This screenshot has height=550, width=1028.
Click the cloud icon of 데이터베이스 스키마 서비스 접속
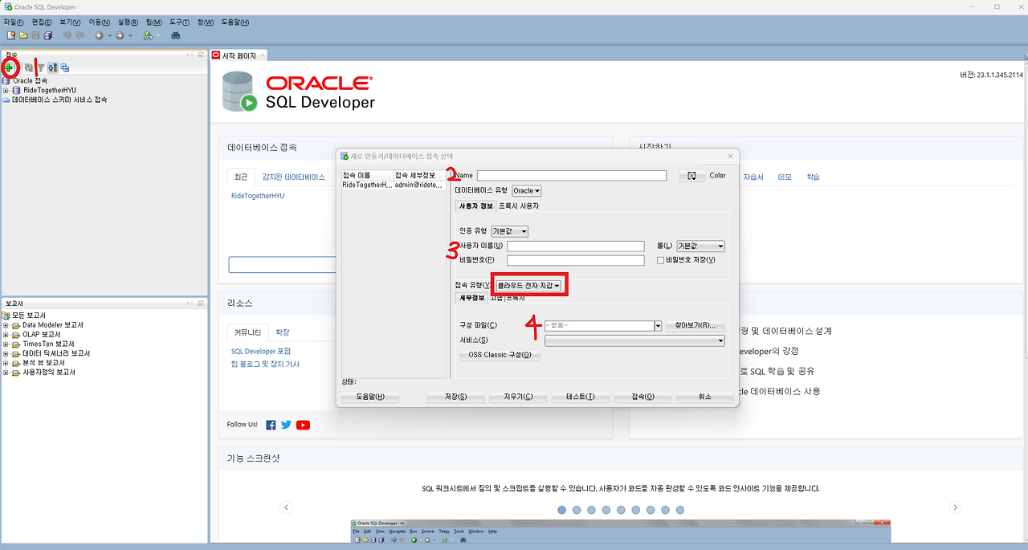tap(6, 100)
